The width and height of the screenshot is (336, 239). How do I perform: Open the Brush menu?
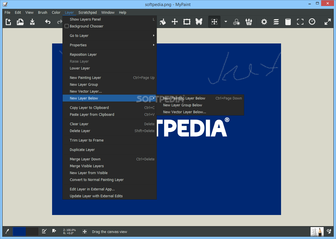[x=42, y=12]
